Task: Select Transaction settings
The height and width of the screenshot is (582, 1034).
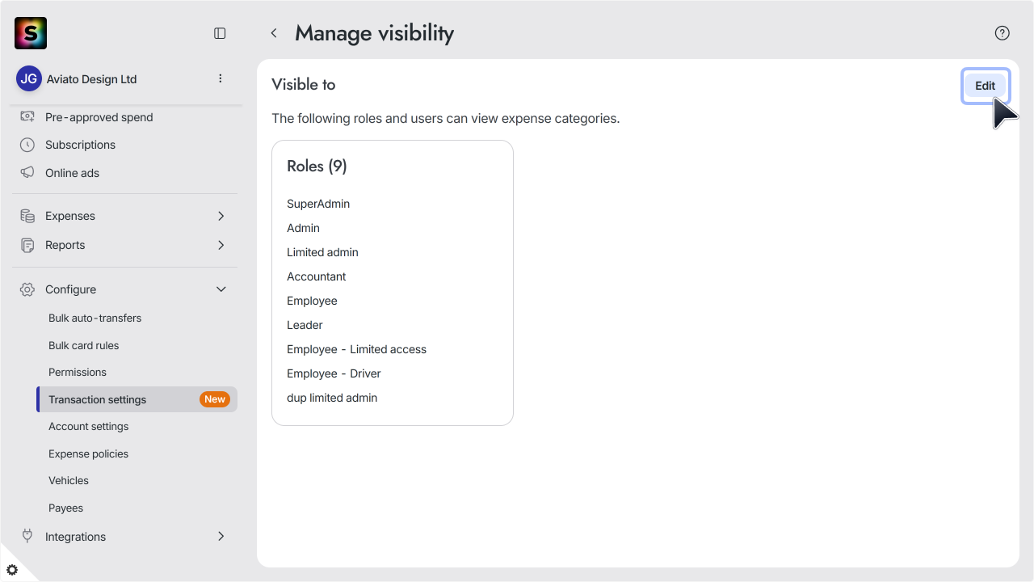Action: pyautogui.click(x=137, y=399)
